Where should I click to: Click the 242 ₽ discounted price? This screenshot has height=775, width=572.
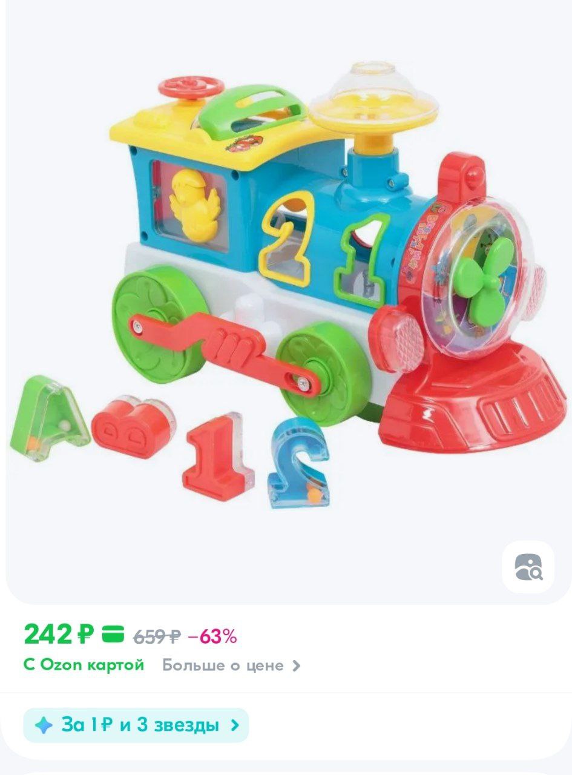pyautogui.click(x=59, y=635)
